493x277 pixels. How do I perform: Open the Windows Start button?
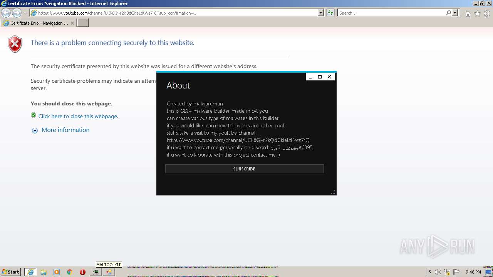(x=10, y=272)
